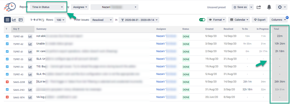The width and height of the screenshot is (290, 104).
Task: Open issue key SAAS-1874
Action: coord(19,97)
